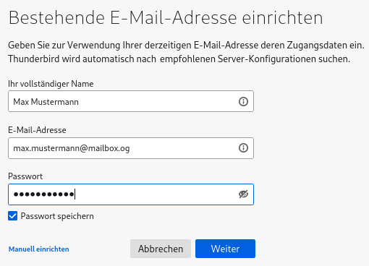Focus the Ihr vollständiger Name input

point(131,101)
